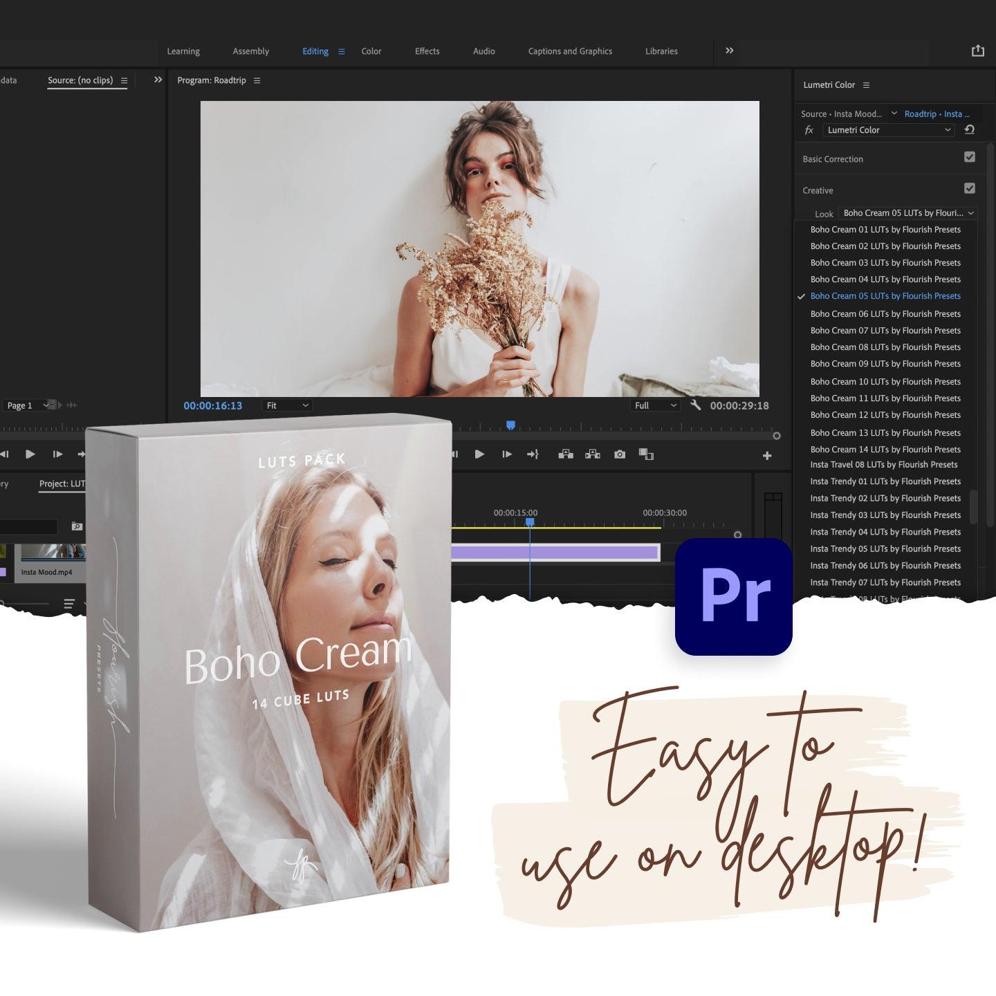Click the Reset Lumetri Color effect icon
This screenshot has height=996, width=996.
point(969,130)
